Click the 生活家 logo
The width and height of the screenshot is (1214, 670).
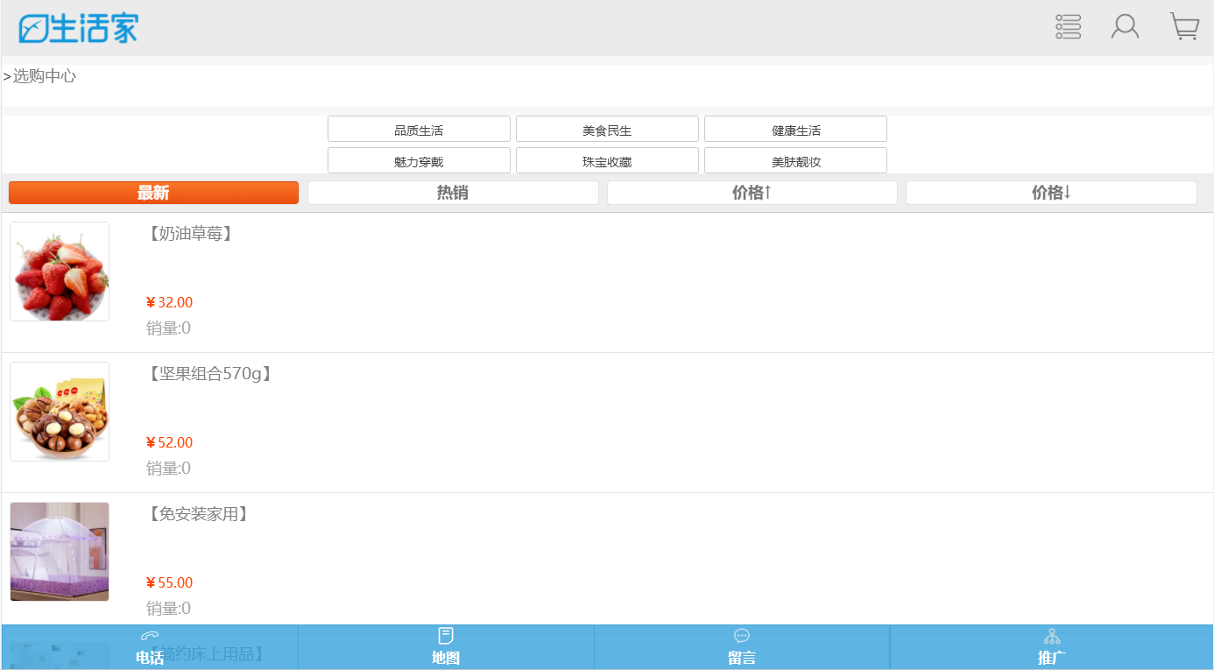click(x=78, y=29)
